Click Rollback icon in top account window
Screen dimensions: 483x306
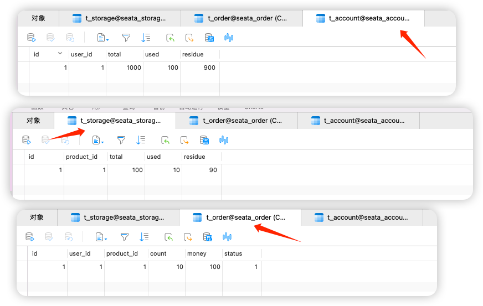70,38
